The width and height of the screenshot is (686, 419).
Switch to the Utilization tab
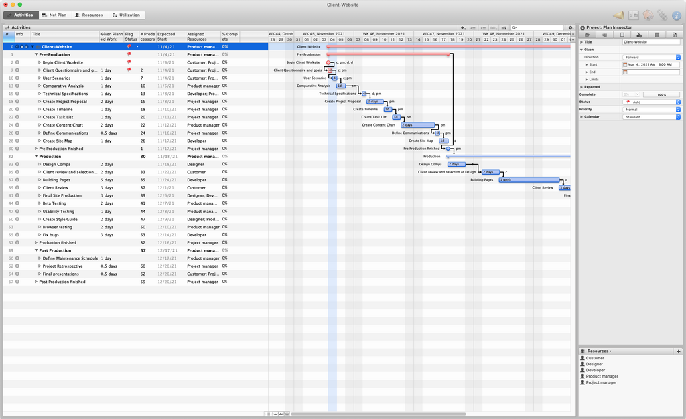(x=126, y=15)
